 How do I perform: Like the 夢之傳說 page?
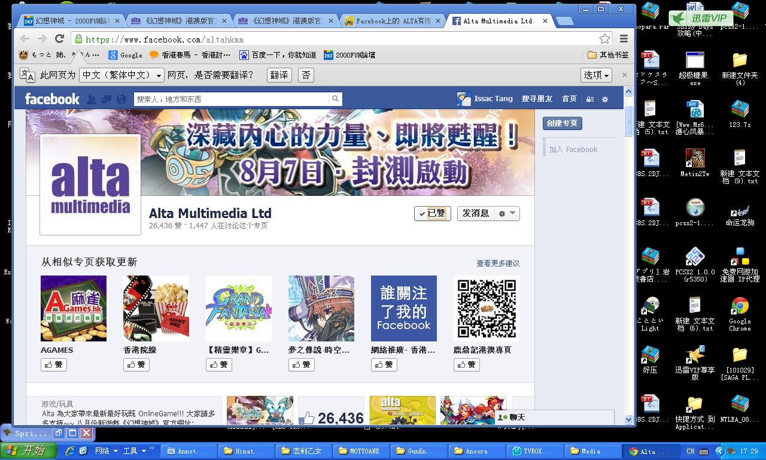(x=302, y=365)
